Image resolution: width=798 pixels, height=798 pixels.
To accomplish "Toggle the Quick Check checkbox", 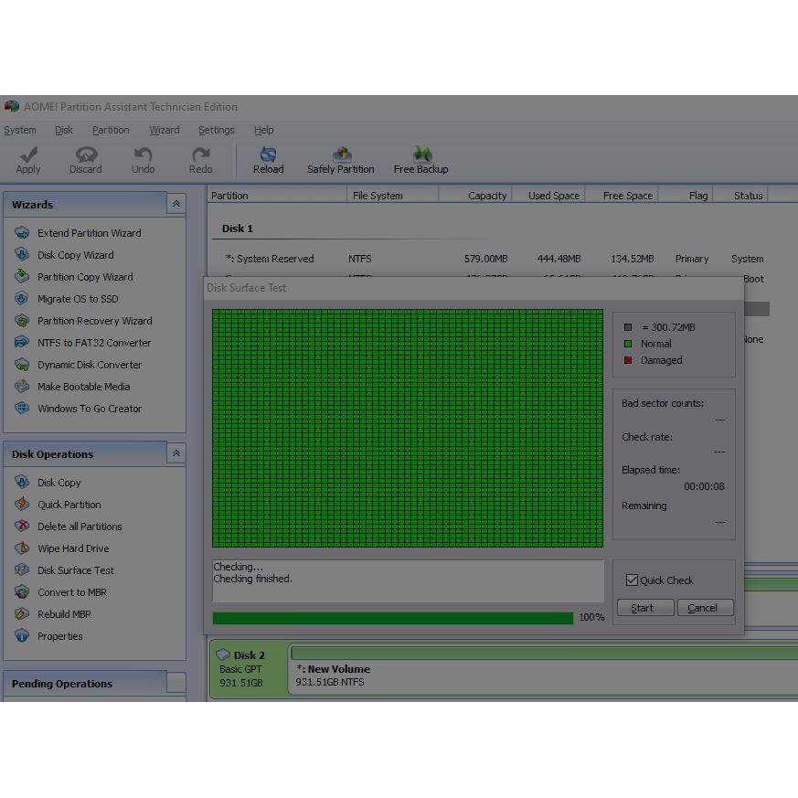I will coord(632,580).
